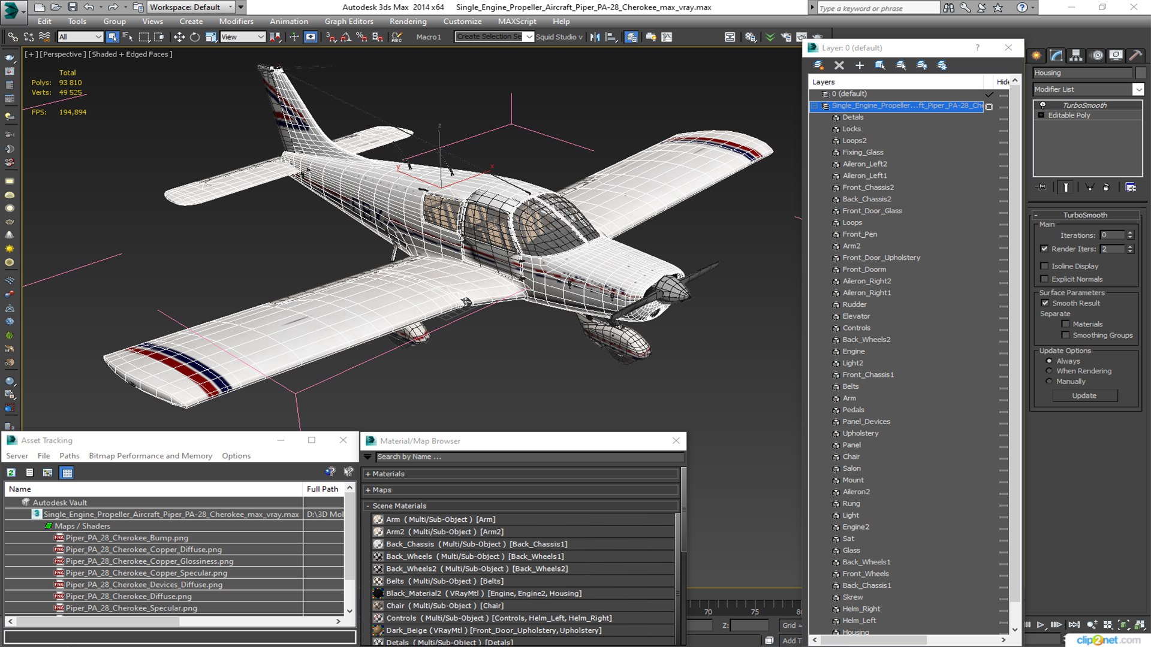Select the Move transform tool
The width and height of the screenshot is (1151, 647).
179,37
